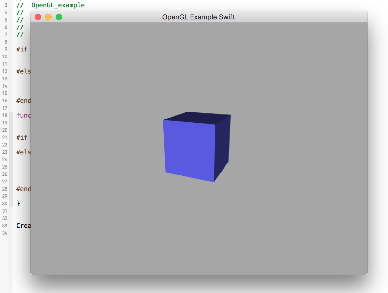Click the #els directive on line 12
The width and height of the screenshot is (388, 293).
point(23,71)
